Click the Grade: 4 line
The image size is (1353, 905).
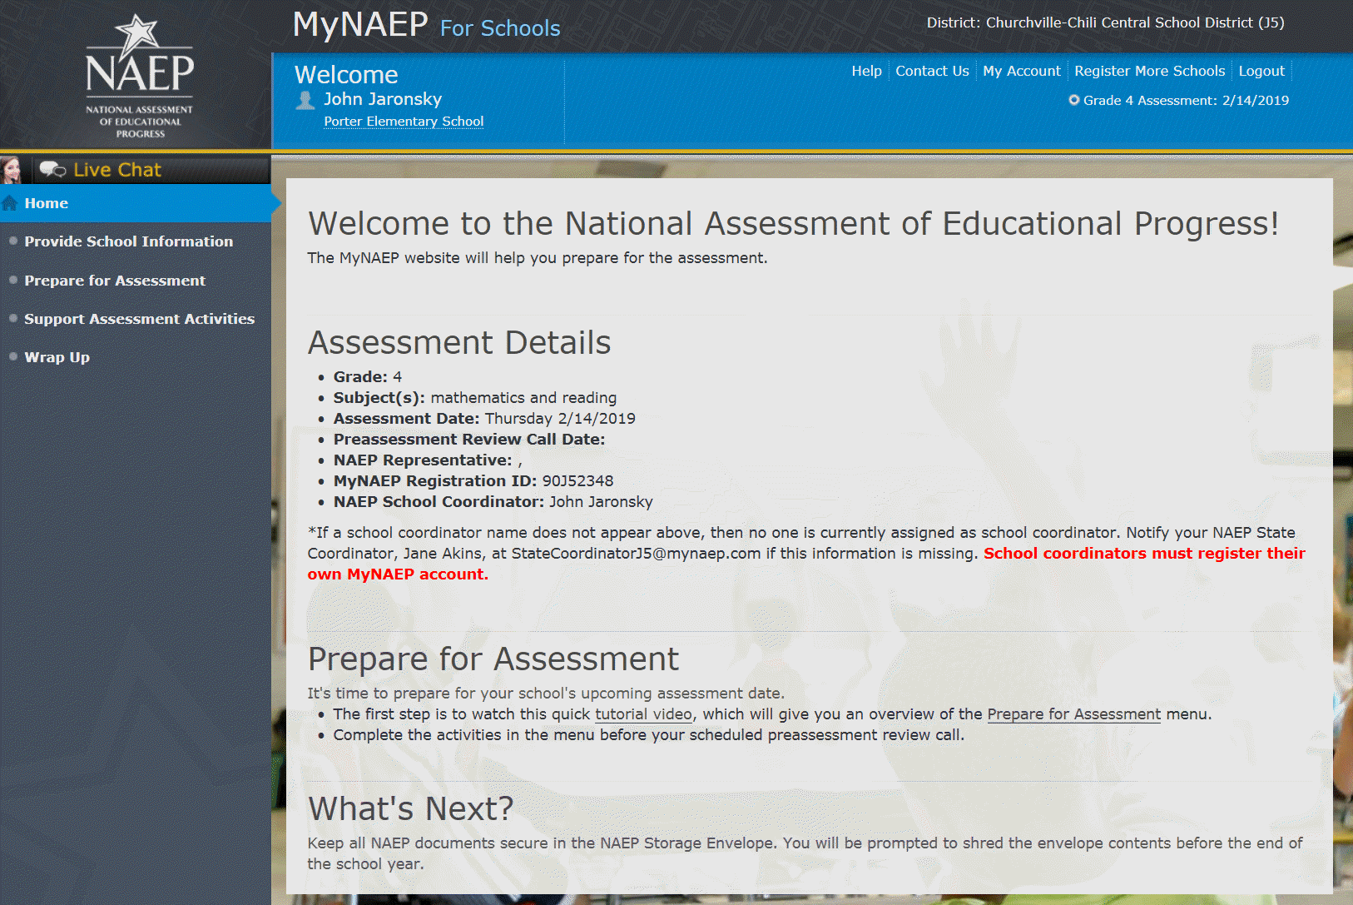[368, 377]
